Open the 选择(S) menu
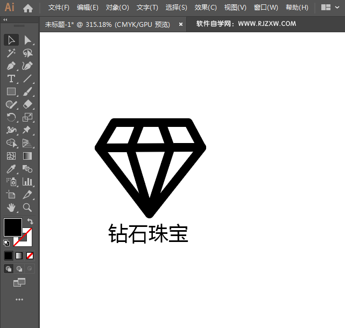The height and width of the screenshot is (328, 345). coord(176,8)
